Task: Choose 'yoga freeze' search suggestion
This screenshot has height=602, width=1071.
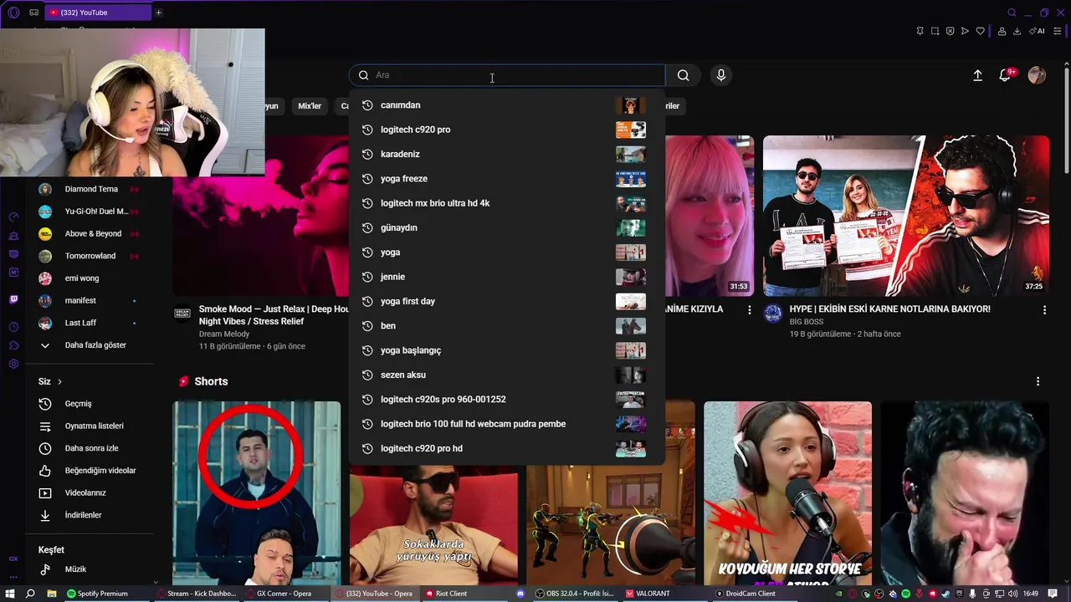Action: click(x=506, y=179)
